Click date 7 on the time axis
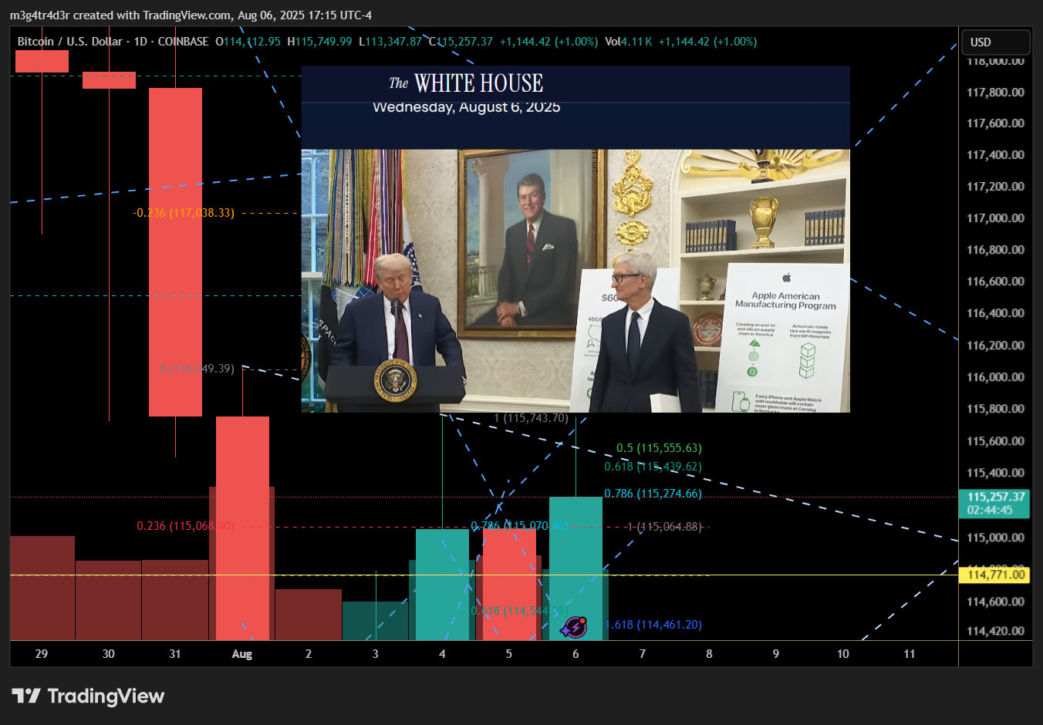This screenshot has height=725, width=1043. [643, 654]
